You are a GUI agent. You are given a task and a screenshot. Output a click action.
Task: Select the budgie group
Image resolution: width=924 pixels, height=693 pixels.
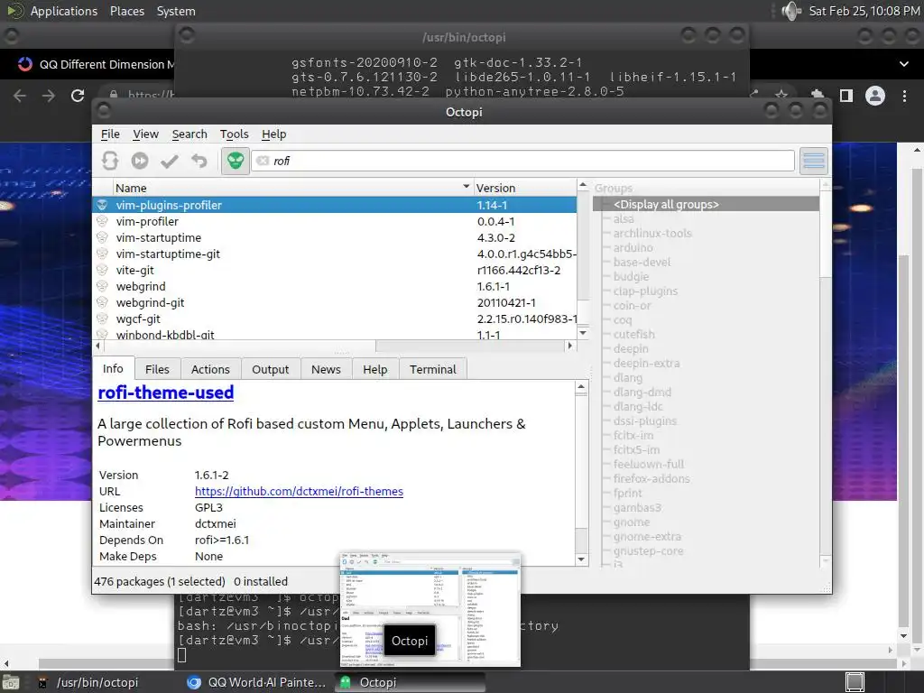tap(631, 276)
